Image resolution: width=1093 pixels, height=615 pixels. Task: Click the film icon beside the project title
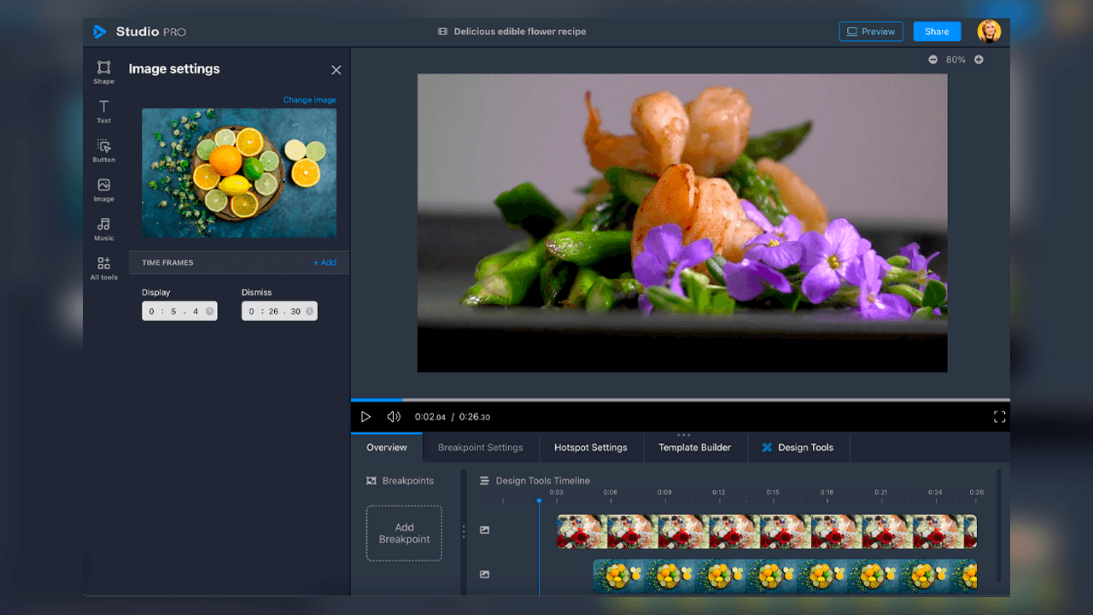442,32
